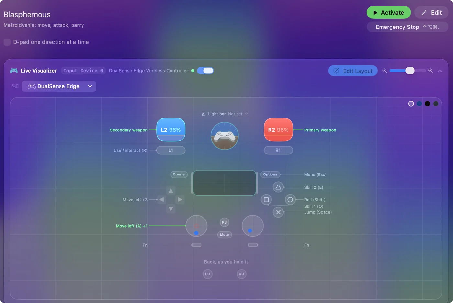Click the Activate button
The height and width of the screenshot is (303, 453).
(389, 13)
